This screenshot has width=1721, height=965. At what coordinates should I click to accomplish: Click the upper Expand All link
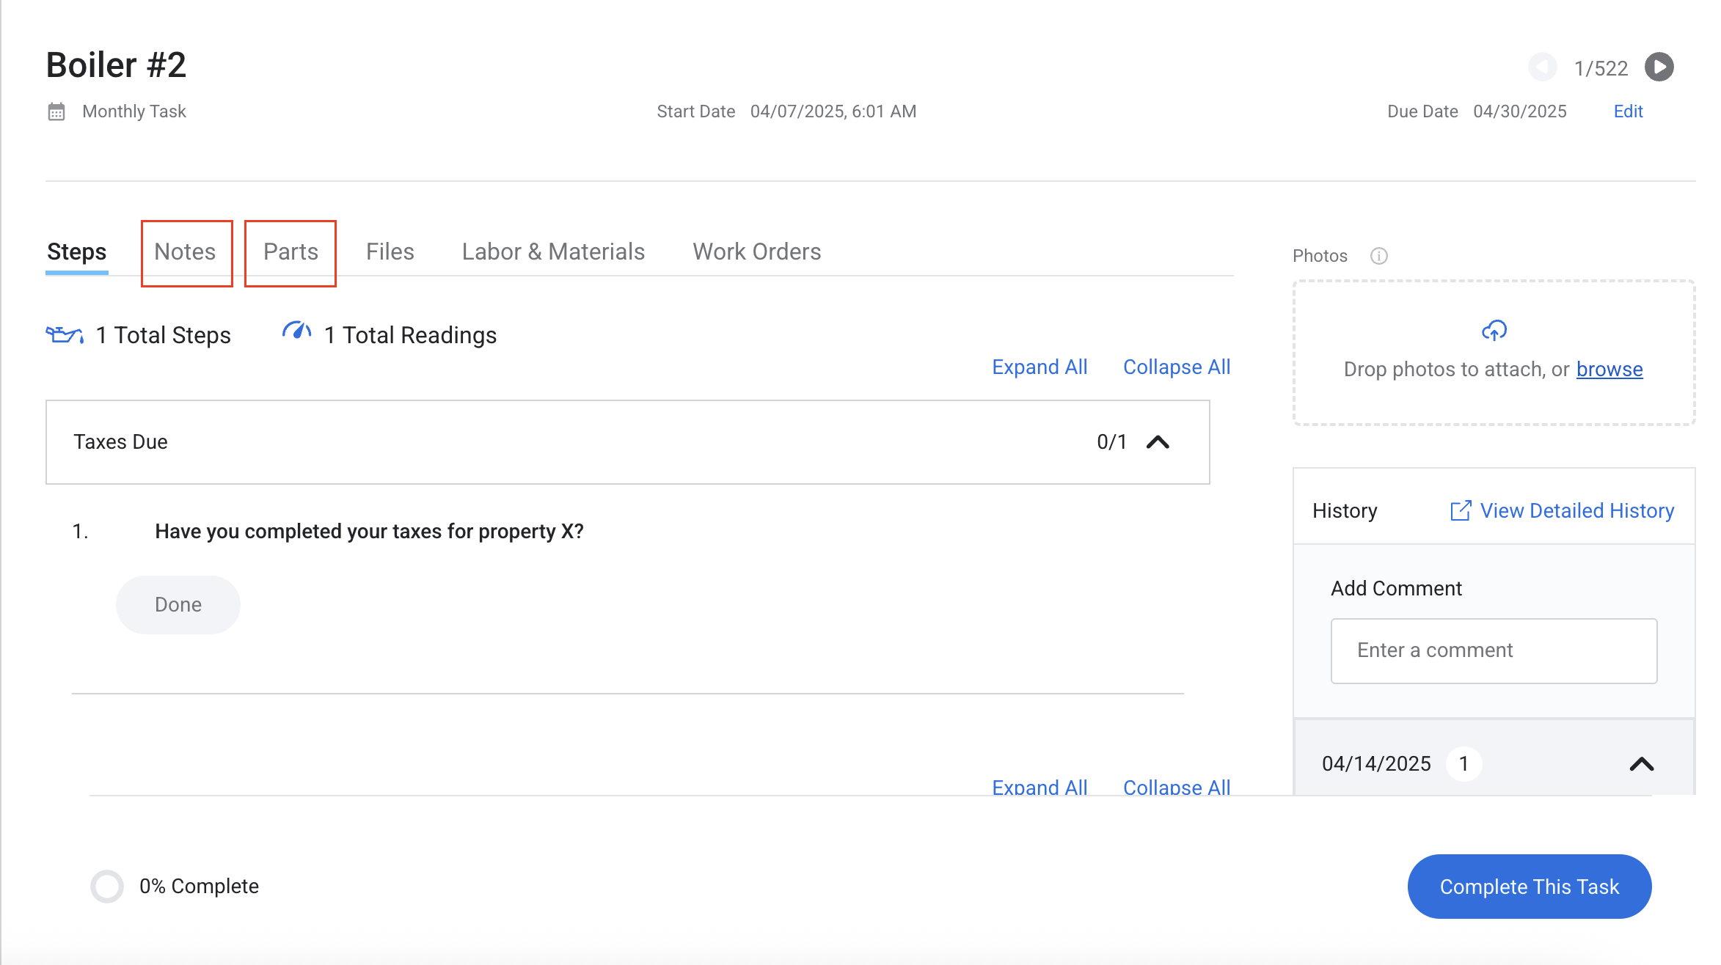(x=1039, y=367)
